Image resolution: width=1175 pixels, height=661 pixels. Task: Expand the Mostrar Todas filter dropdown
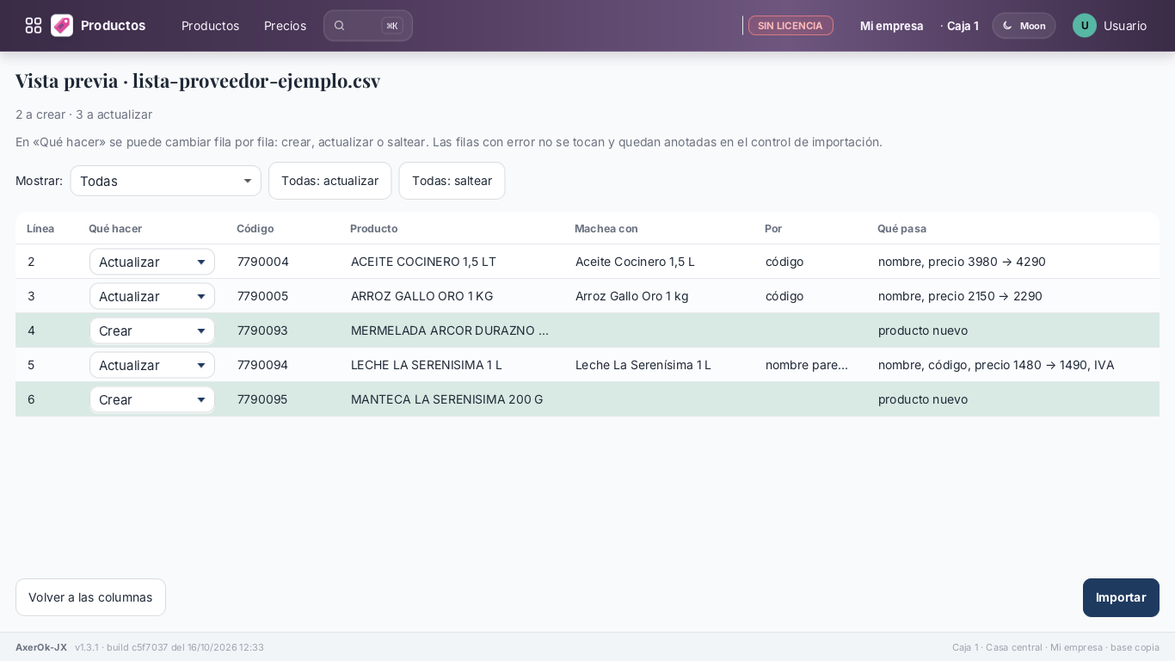tap(166, 181)
